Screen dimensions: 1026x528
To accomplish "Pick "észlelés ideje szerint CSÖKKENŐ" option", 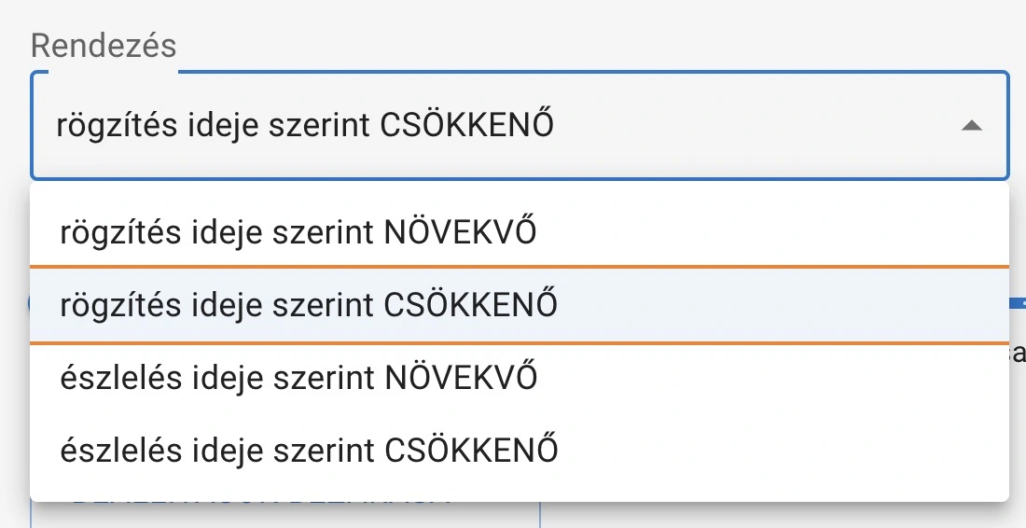I will point(309,451).
